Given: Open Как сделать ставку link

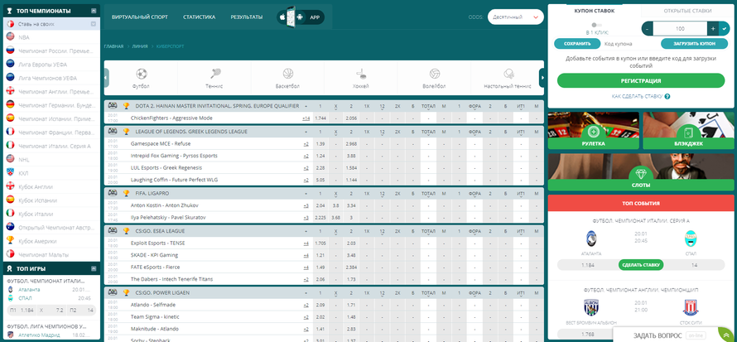Looking at the screenshot, I should coord(637,96).
